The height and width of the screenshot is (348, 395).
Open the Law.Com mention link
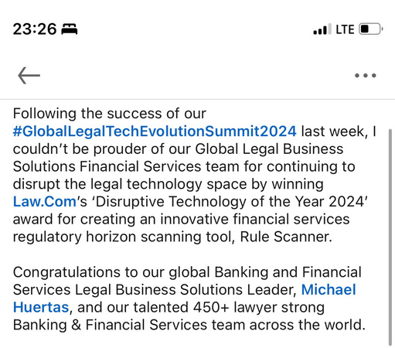point(45,202)
